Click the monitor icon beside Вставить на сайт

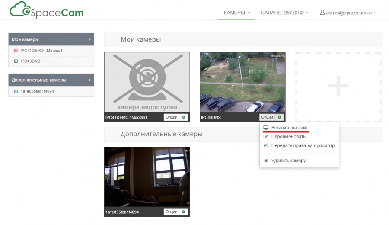coord(266,128)
